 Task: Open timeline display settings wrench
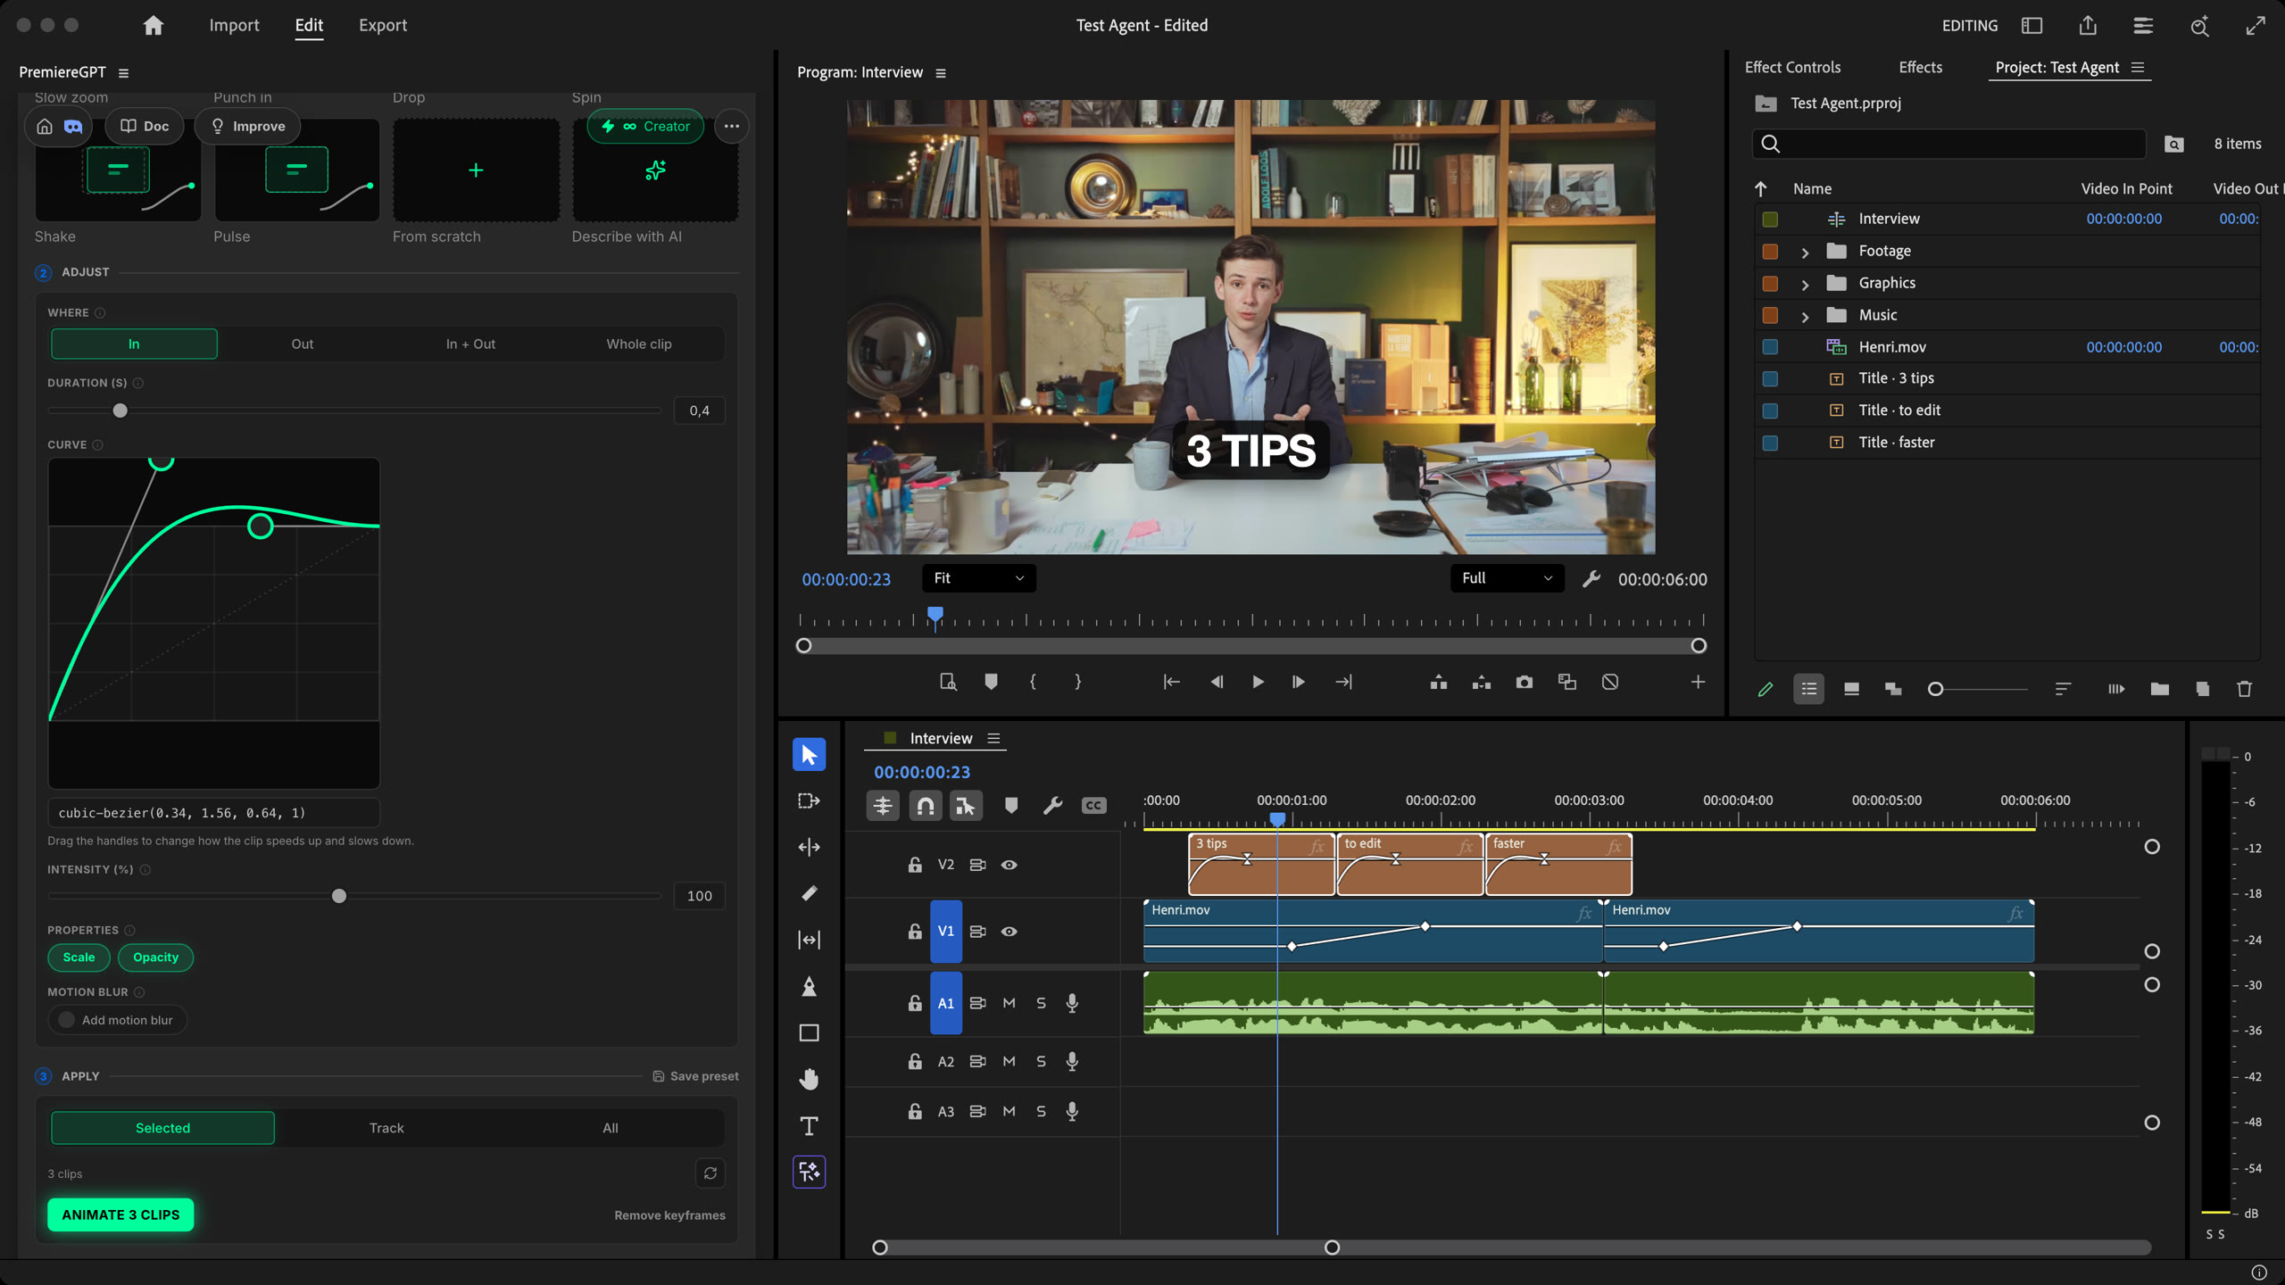[x=1052, y=806]
